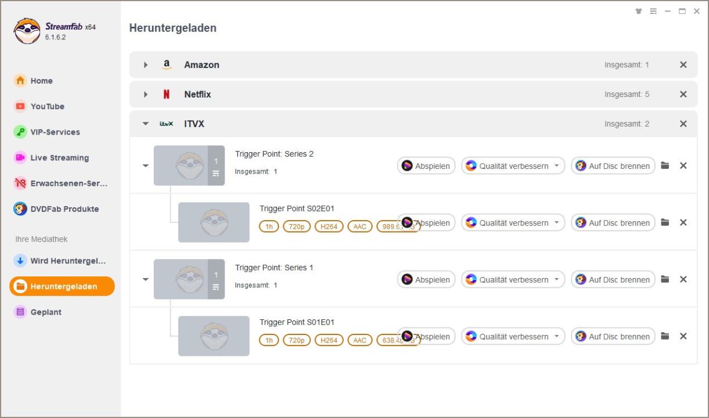Remove the Netflix group from downloads
Image resolution: width=709 pixels, height=418 pixels.
pyautogui.click(x=683, y=94)
